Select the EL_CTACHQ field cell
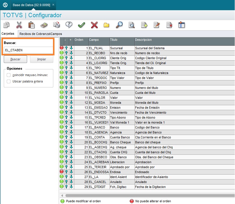This screenshot has width=235, height=204. click(99, 152)
